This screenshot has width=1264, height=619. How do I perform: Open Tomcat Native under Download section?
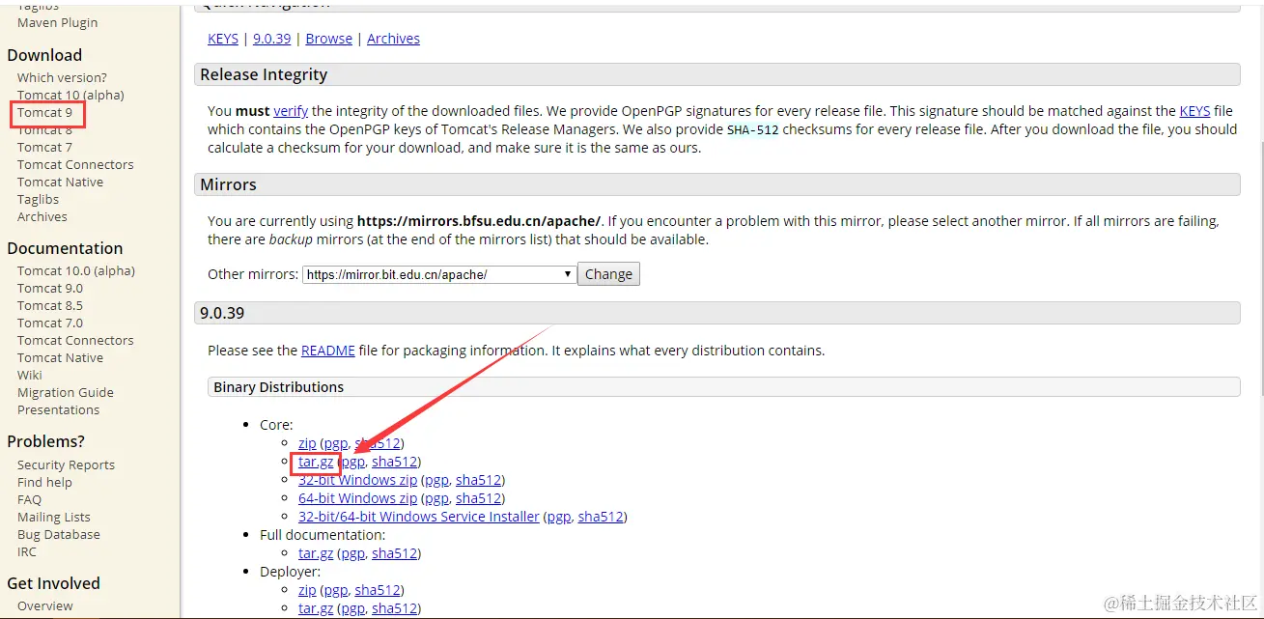[x=60, y=182]
